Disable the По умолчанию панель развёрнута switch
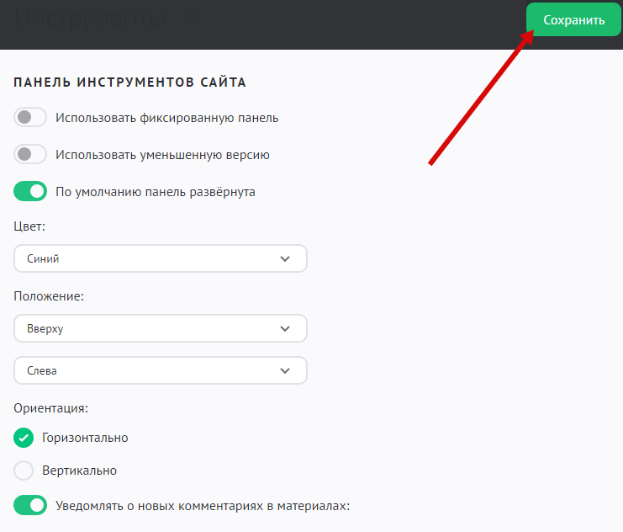623x532 pixels. click(30, 192)
